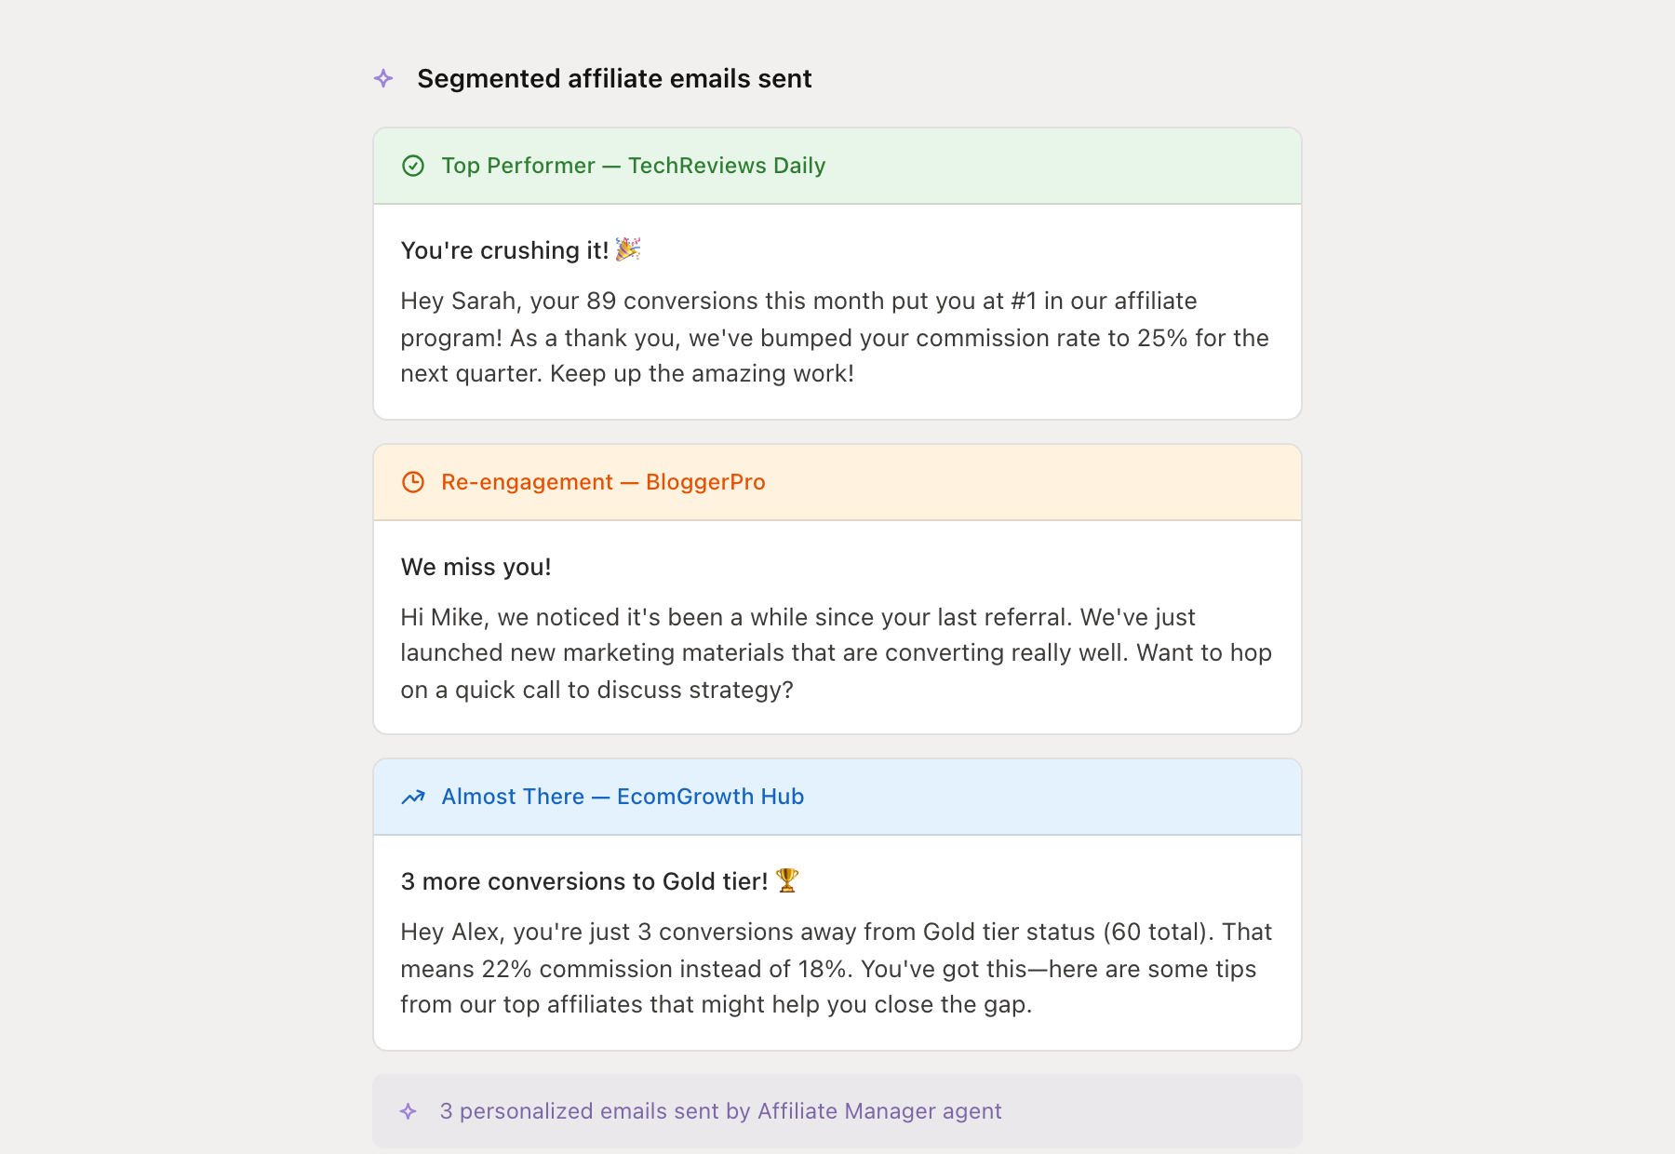
Task: Click the We miss you! subject line
Action: (476, 566)
